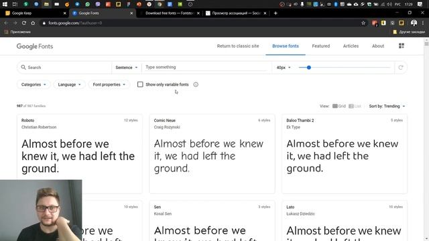
Task: Reload the page
Action: click(24, 23)
